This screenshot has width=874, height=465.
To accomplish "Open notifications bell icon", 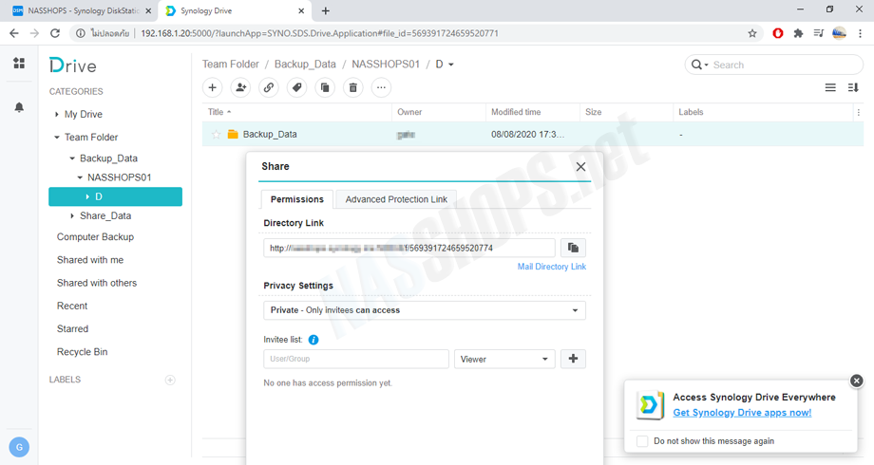I will 19,107.
